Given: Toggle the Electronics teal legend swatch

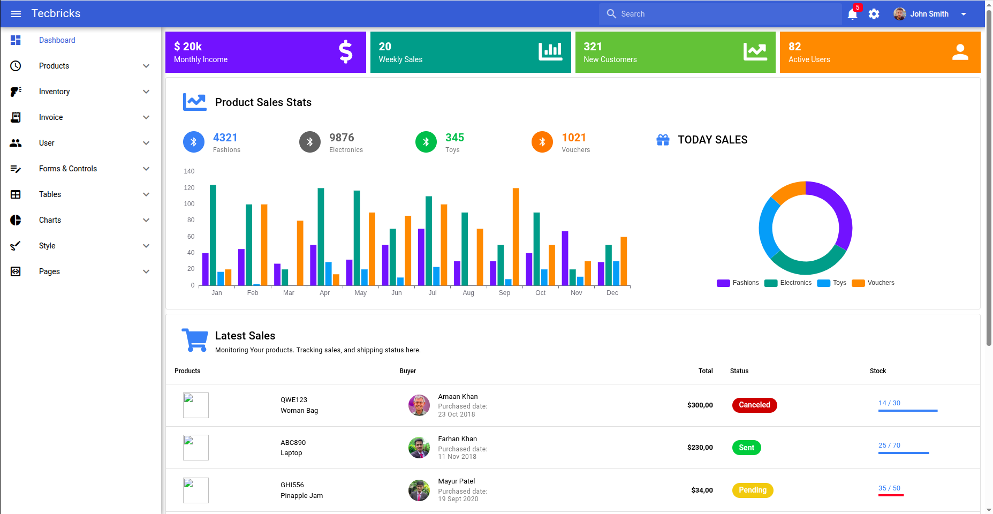Looking at the screenshot, I should click(771, 283).
